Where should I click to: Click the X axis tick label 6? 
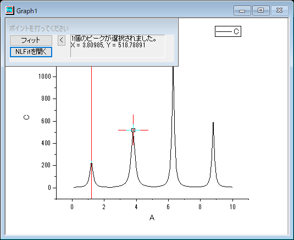tap(168, 207)
